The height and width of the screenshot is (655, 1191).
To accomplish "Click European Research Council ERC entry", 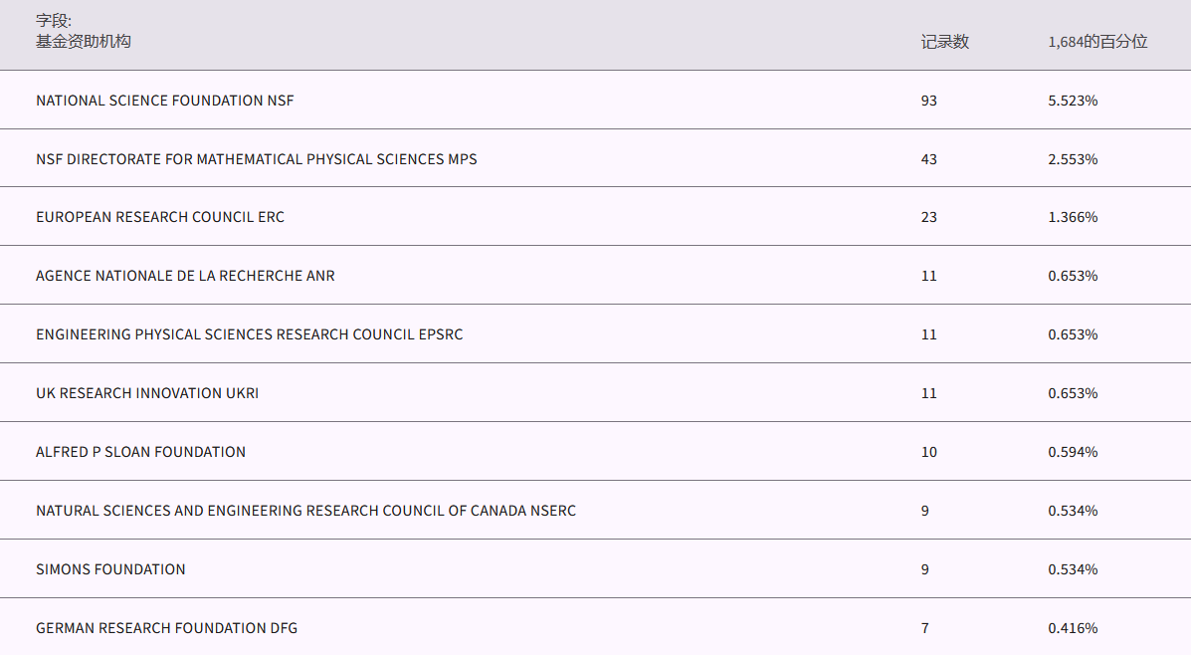I will coord(160,217).
